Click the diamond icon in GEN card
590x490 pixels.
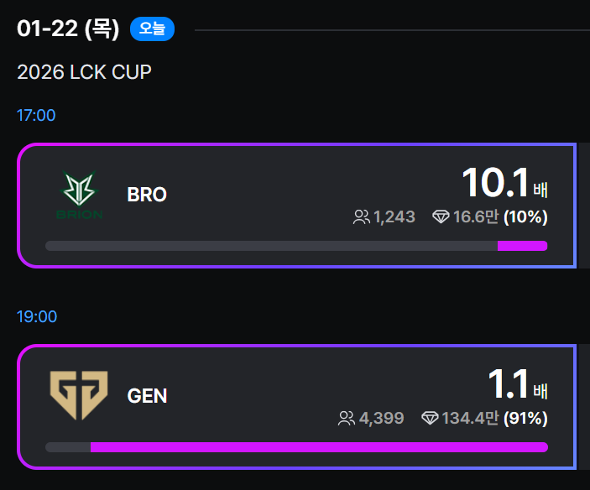click(430, 418)
